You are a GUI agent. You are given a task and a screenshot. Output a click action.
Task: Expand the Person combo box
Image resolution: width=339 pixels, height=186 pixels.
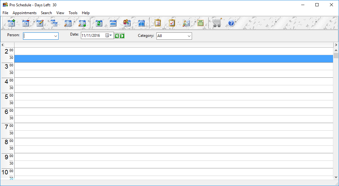tap(56, 36)
